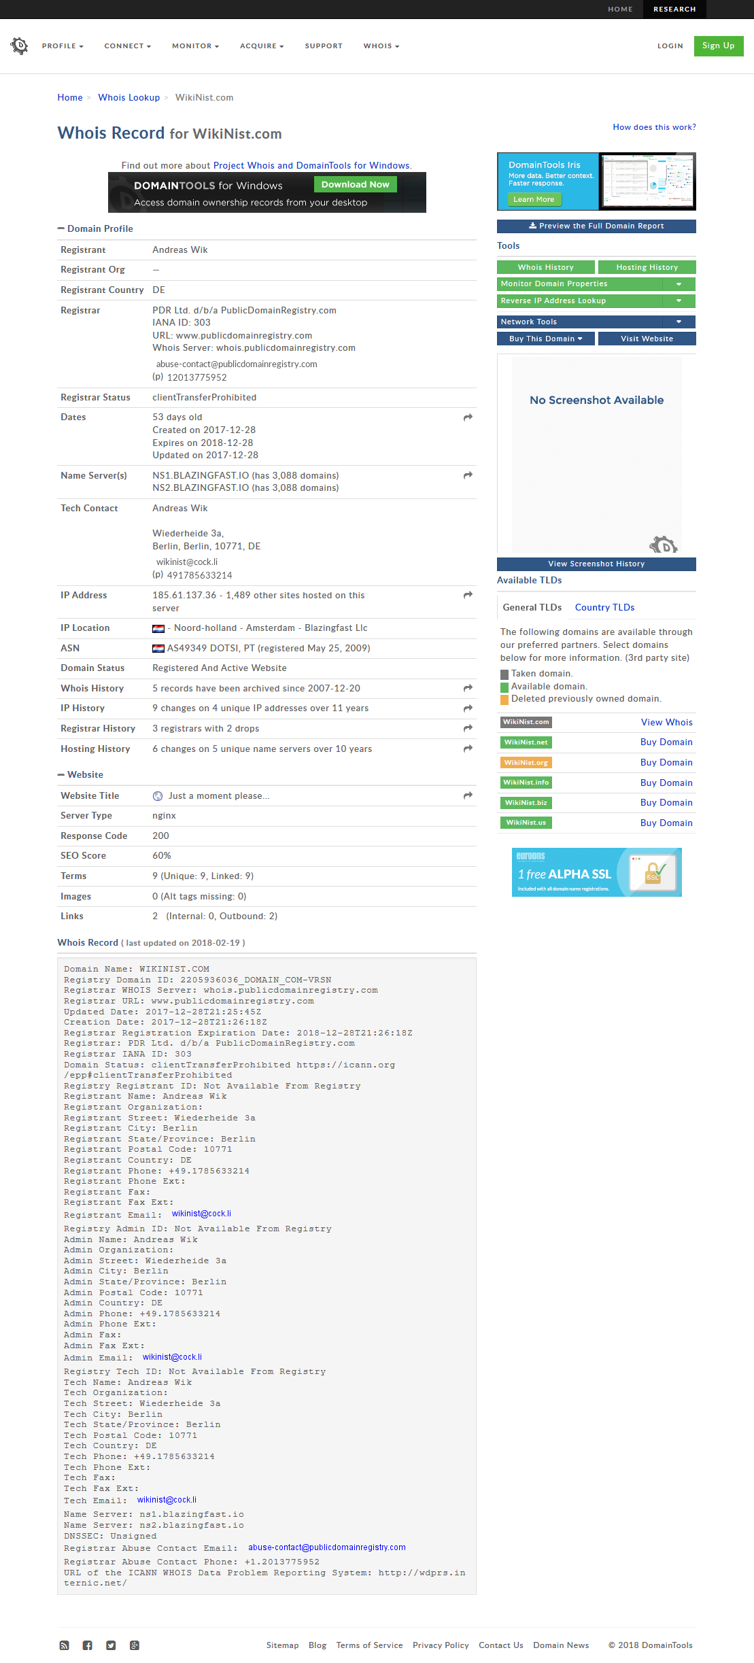Open the Hosting History tool button
The image size is (754, 1663).
point(647,268)
